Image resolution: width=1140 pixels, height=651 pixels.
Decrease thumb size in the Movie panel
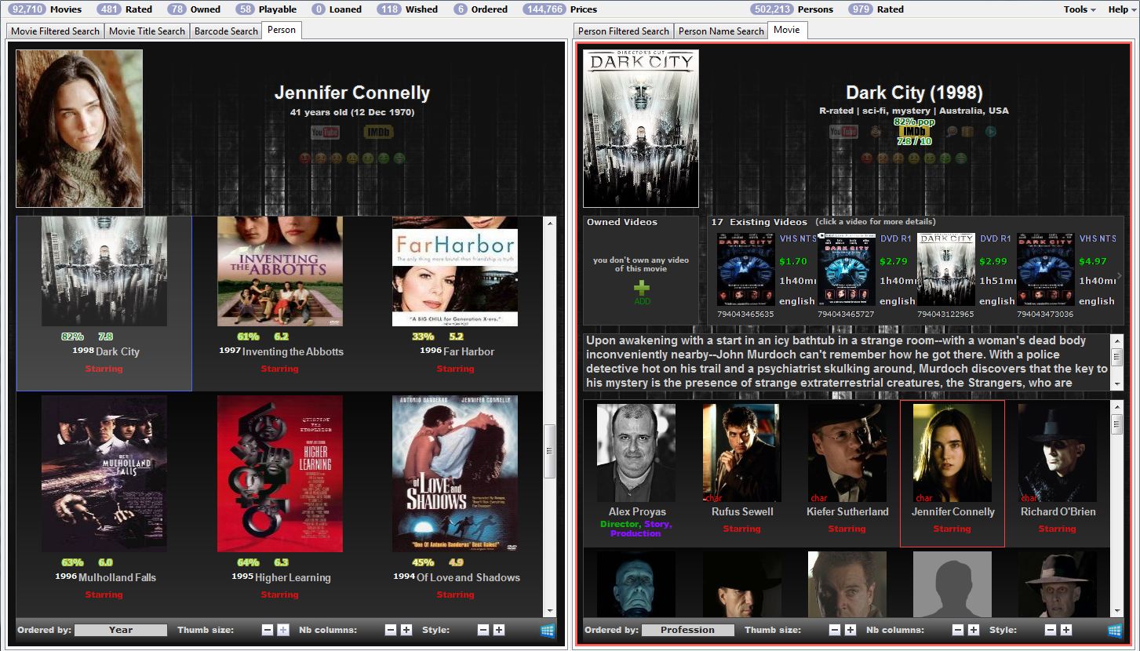click(835, 630)
